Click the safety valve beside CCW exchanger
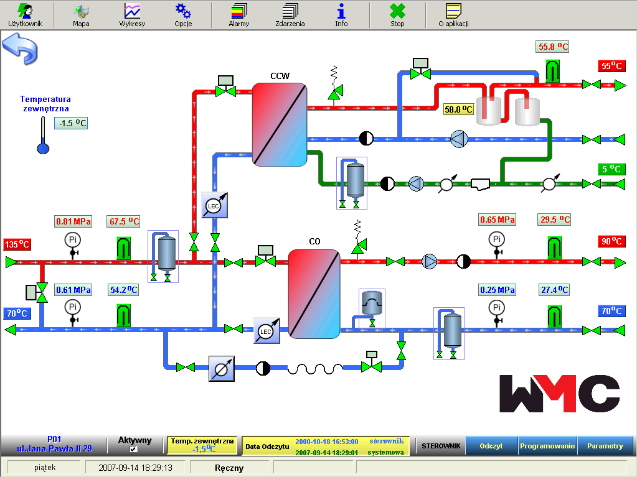637x477 pixels. coord(335,85)
